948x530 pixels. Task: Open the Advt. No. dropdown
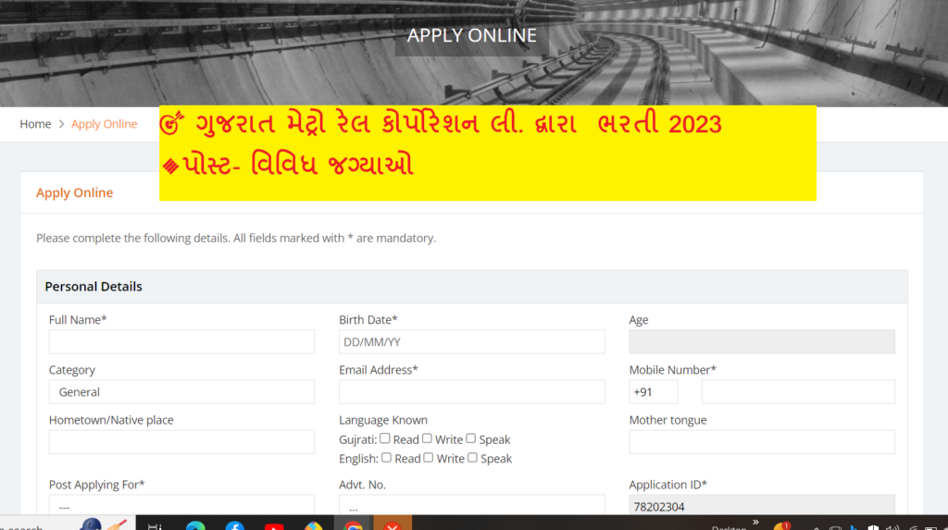(x=471, y=505)
